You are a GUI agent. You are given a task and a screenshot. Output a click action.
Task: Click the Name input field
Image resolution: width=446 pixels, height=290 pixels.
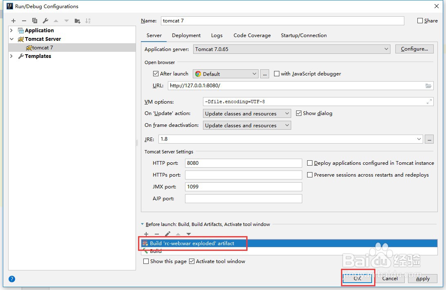(283, 21)
